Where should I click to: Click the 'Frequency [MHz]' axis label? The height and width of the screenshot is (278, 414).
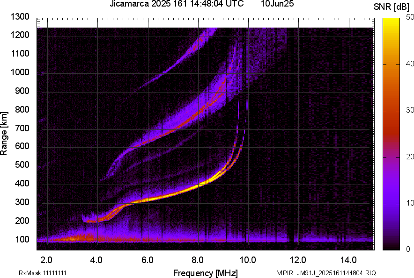click(x=206, y=273)
